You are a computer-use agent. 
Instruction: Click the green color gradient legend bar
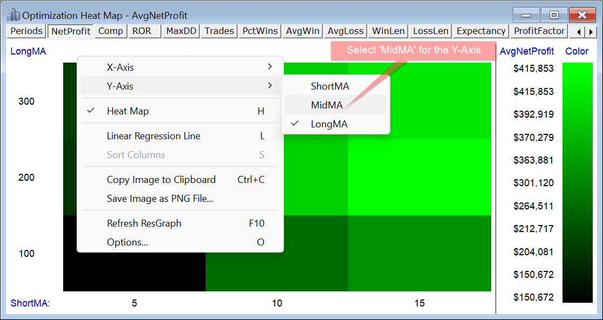(577, 182)
